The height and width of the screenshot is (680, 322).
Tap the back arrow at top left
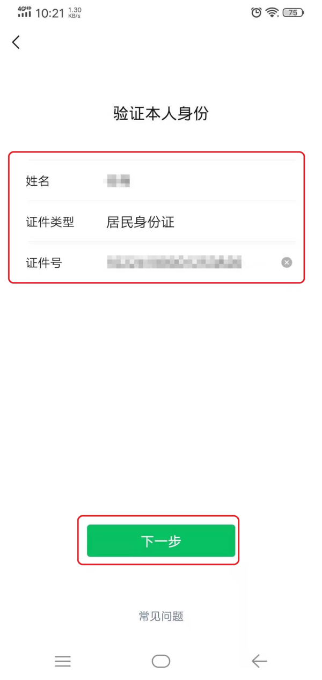[16, 42]
